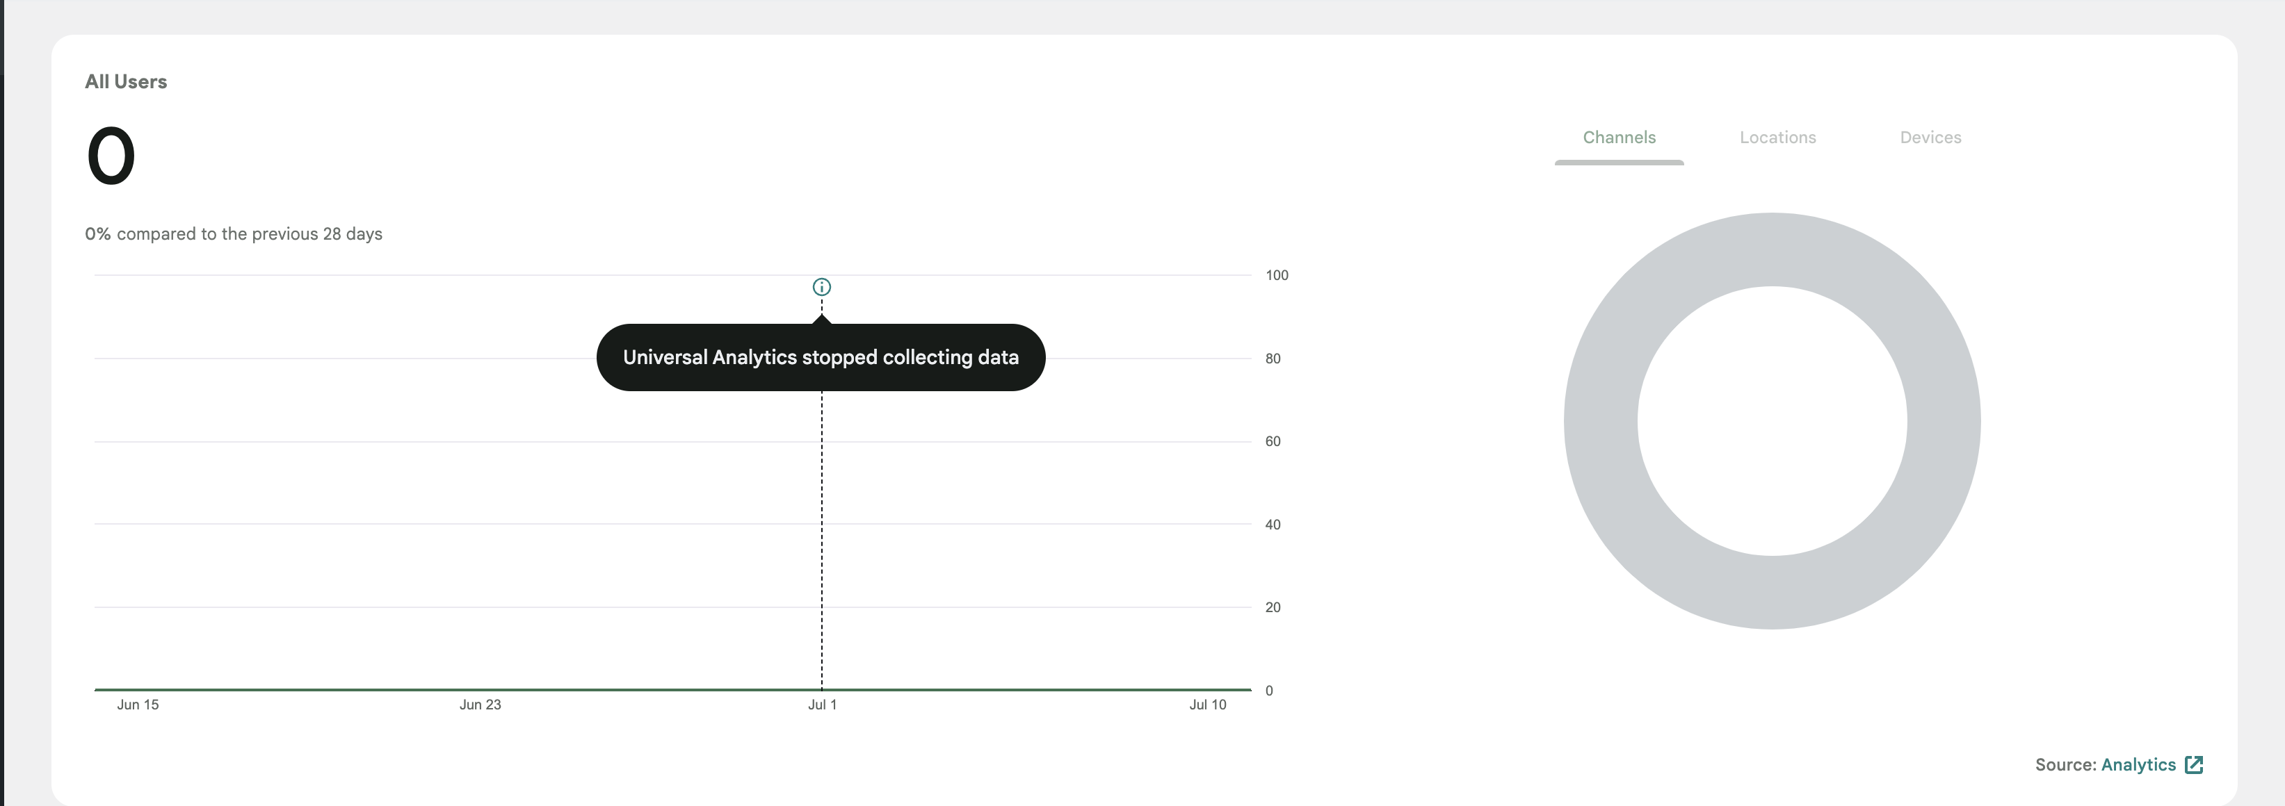Select the Devices tab

coord(1930,138)
